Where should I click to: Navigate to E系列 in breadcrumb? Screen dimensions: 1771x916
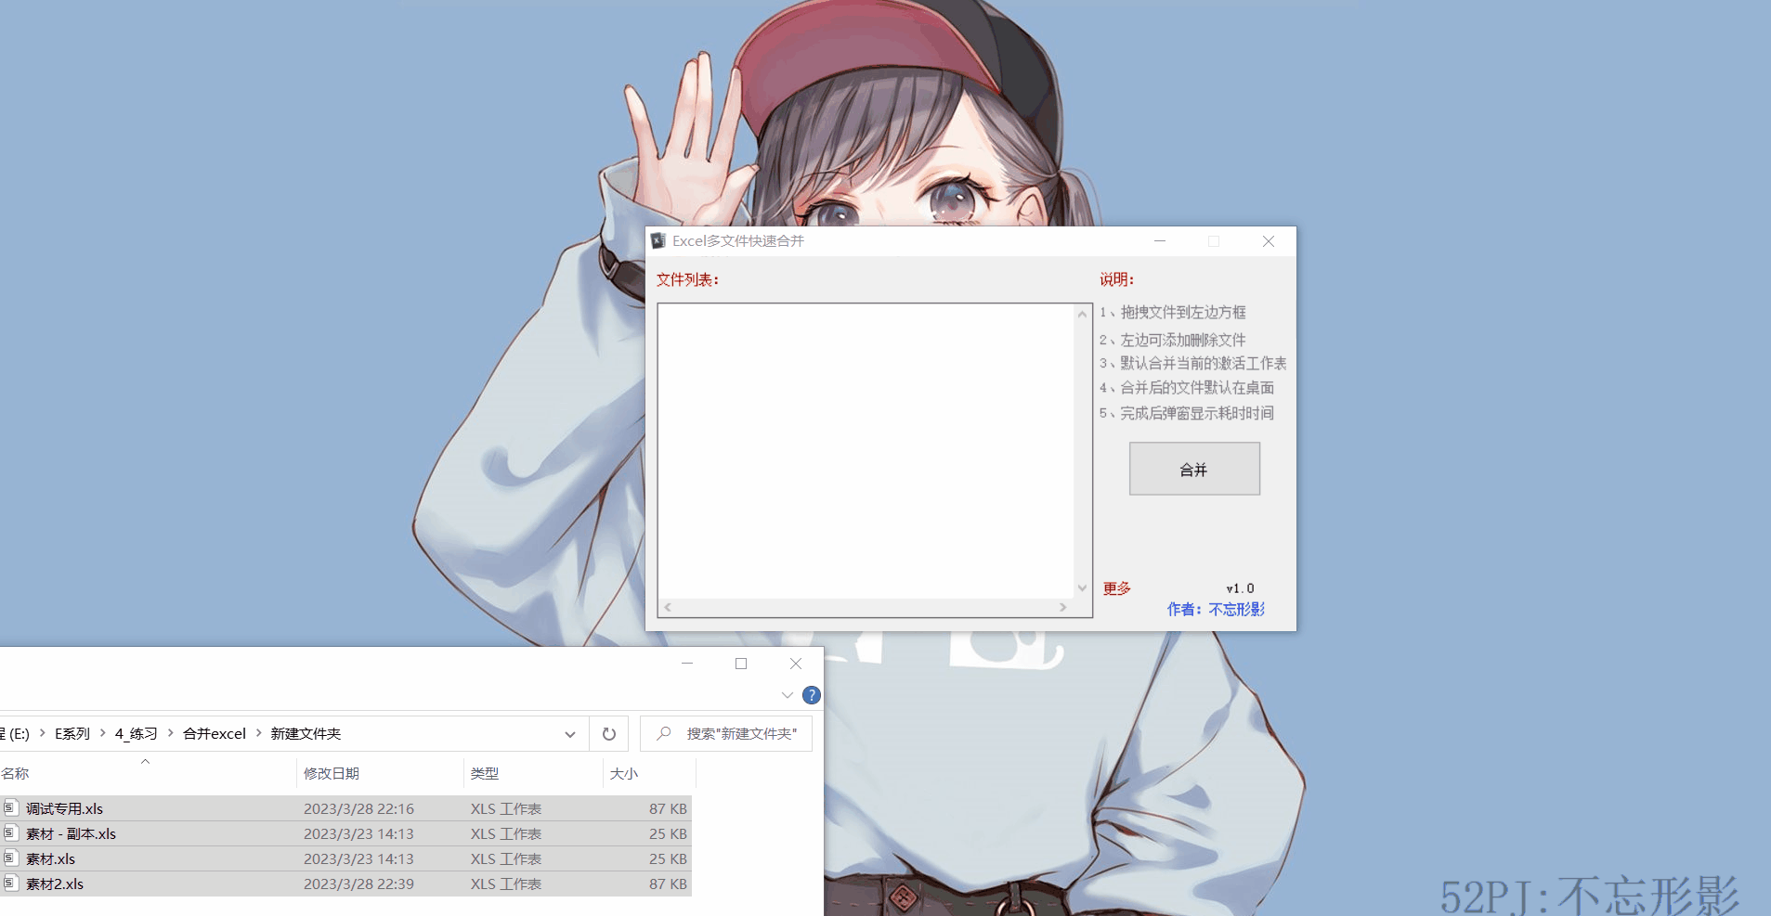(x=72, y=733)
